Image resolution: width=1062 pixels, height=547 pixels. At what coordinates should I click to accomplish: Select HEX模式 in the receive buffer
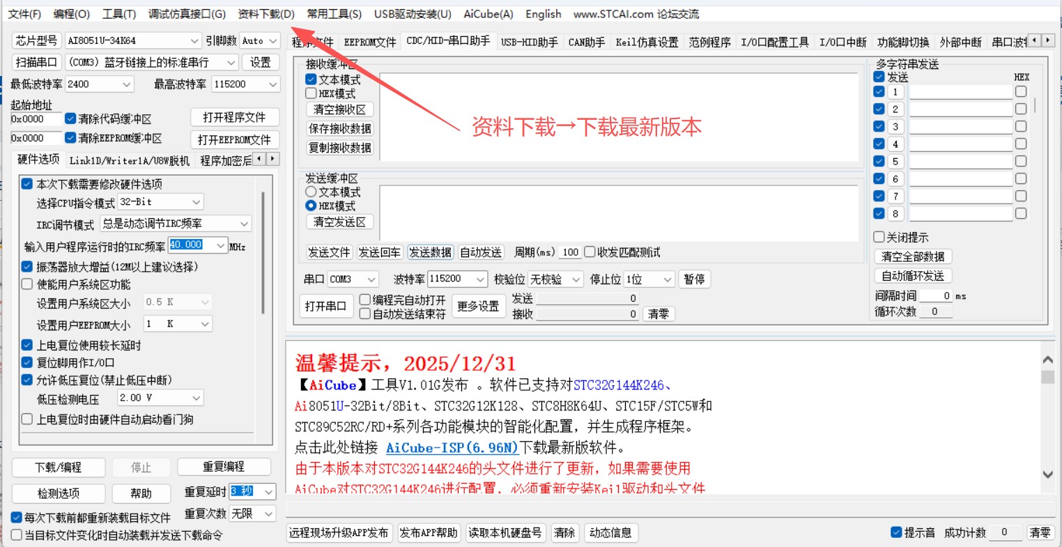pyautogui.click(x=309, y=93)
